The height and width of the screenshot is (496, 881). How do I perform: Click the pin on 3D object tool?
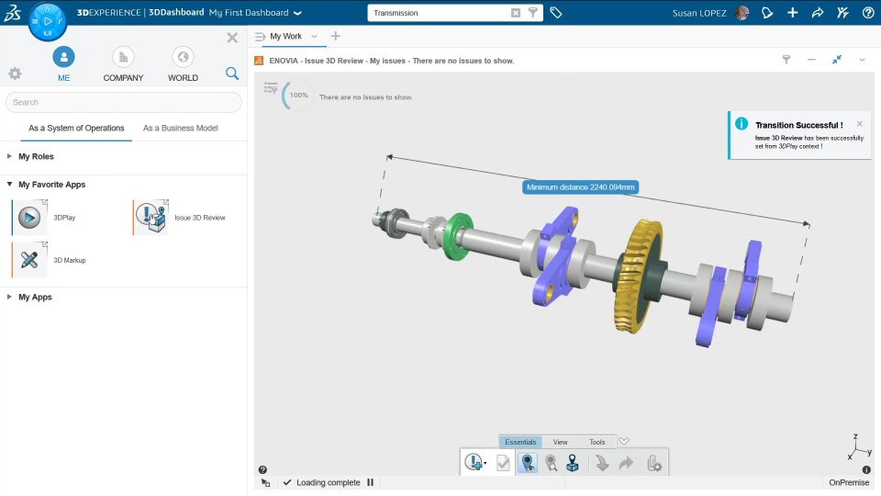[573, 463]
